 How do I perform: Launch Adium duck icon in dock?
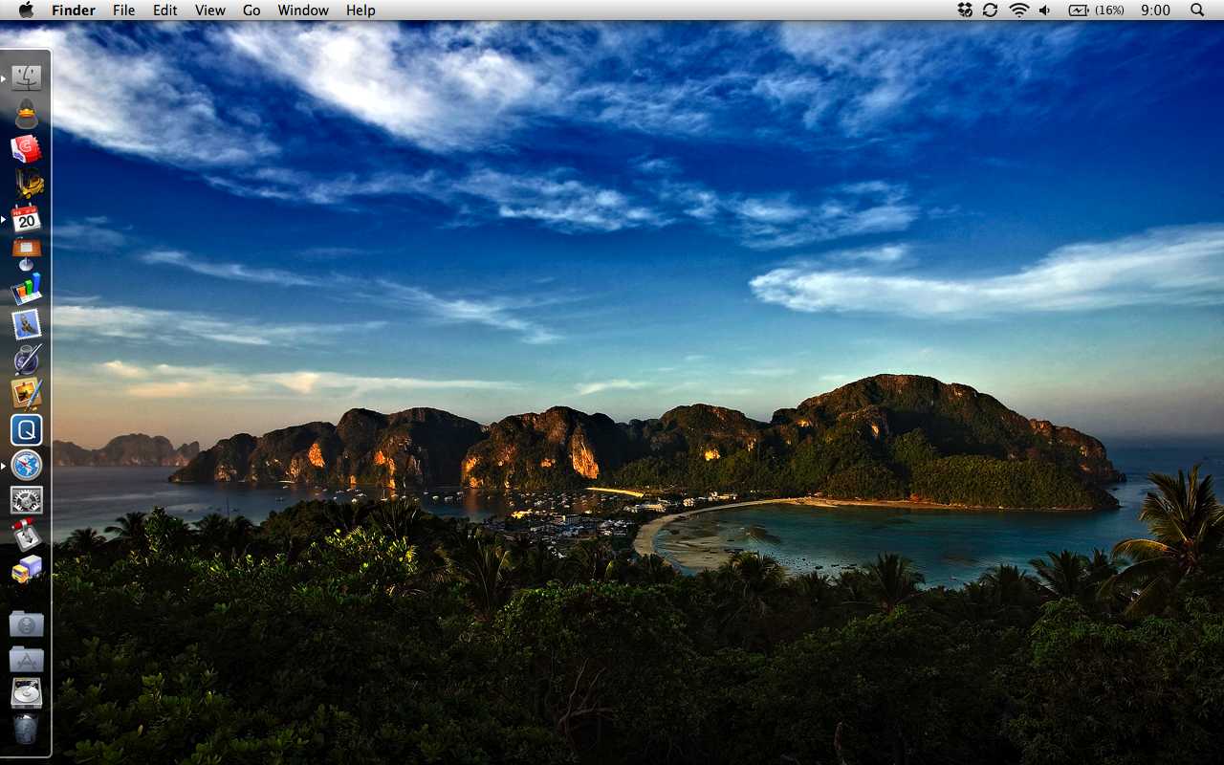tap(26, 114)
